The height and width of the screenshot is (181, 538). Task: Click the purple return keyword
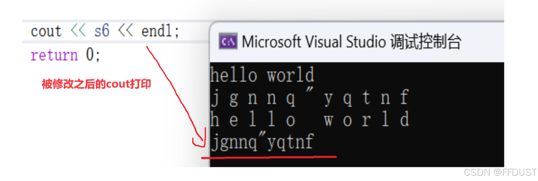[54, 55]
